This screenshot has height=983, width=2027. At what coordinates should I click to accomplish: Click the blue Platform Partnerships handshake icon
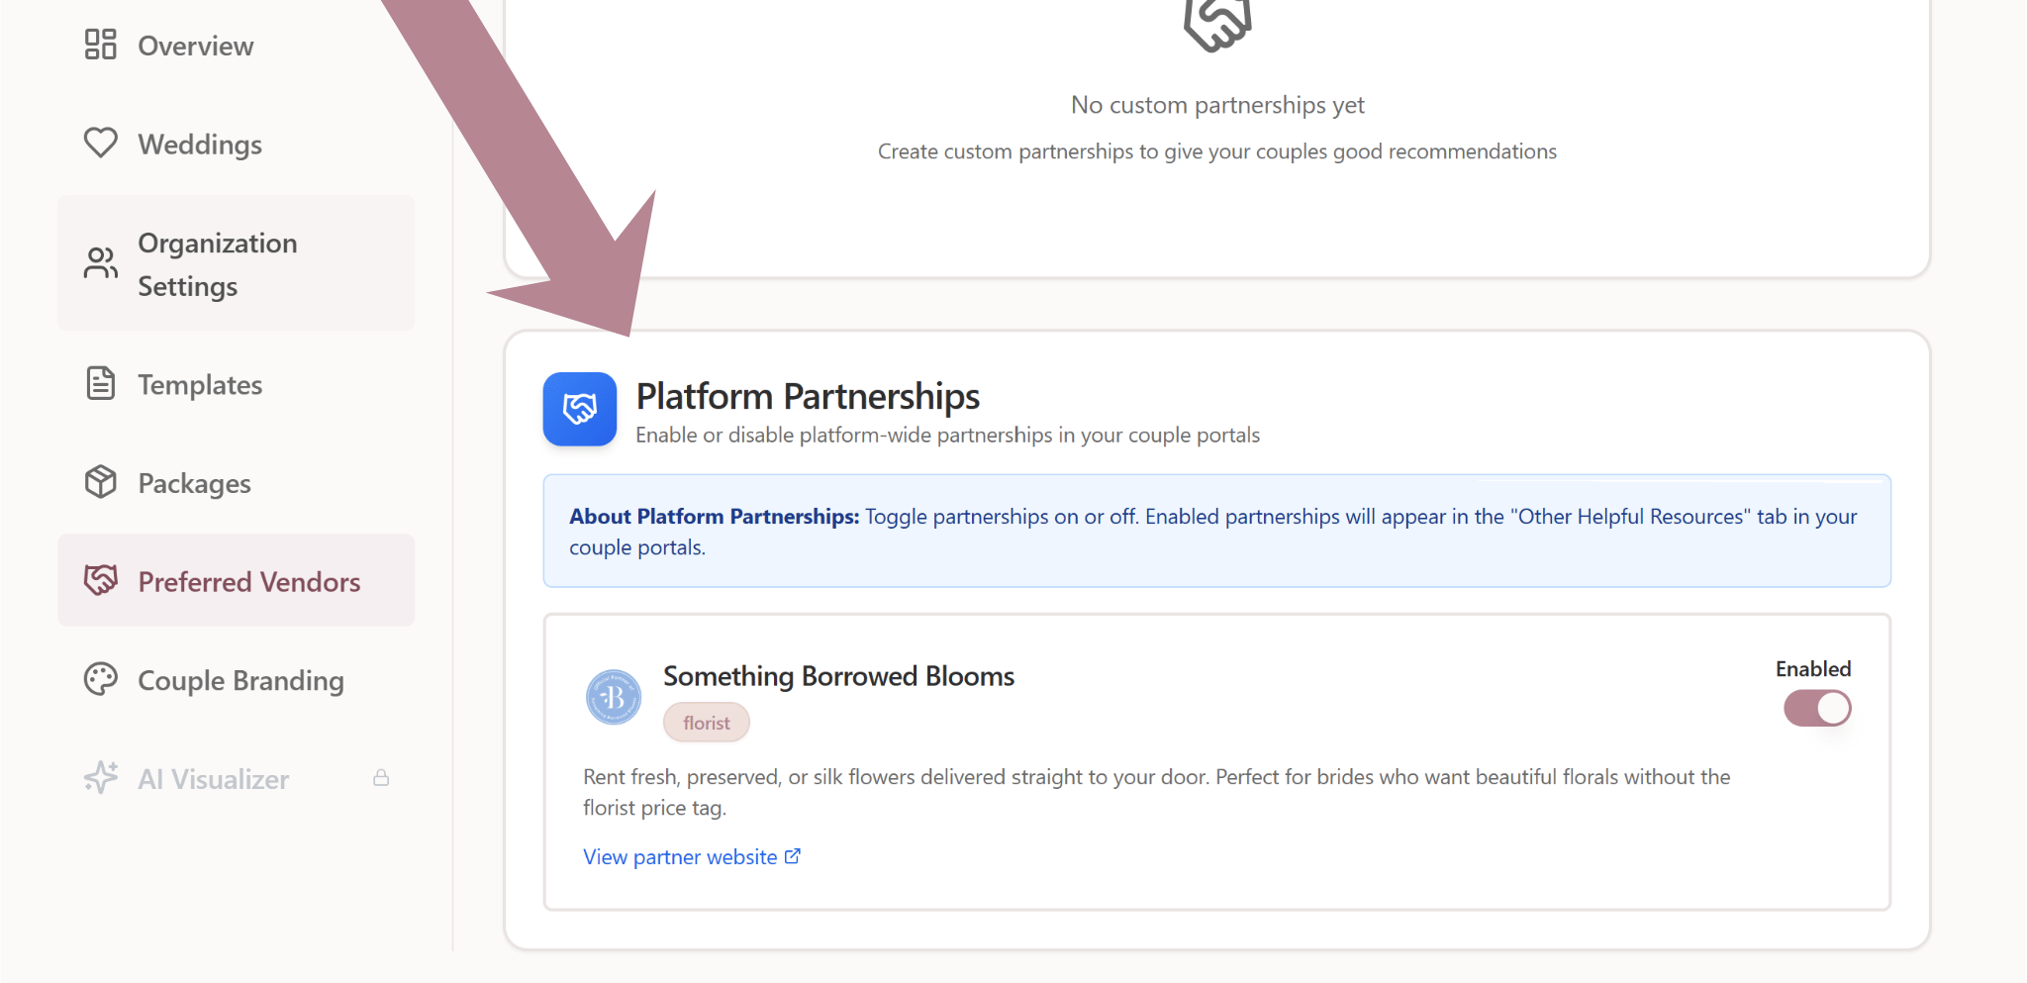(580, 409)
